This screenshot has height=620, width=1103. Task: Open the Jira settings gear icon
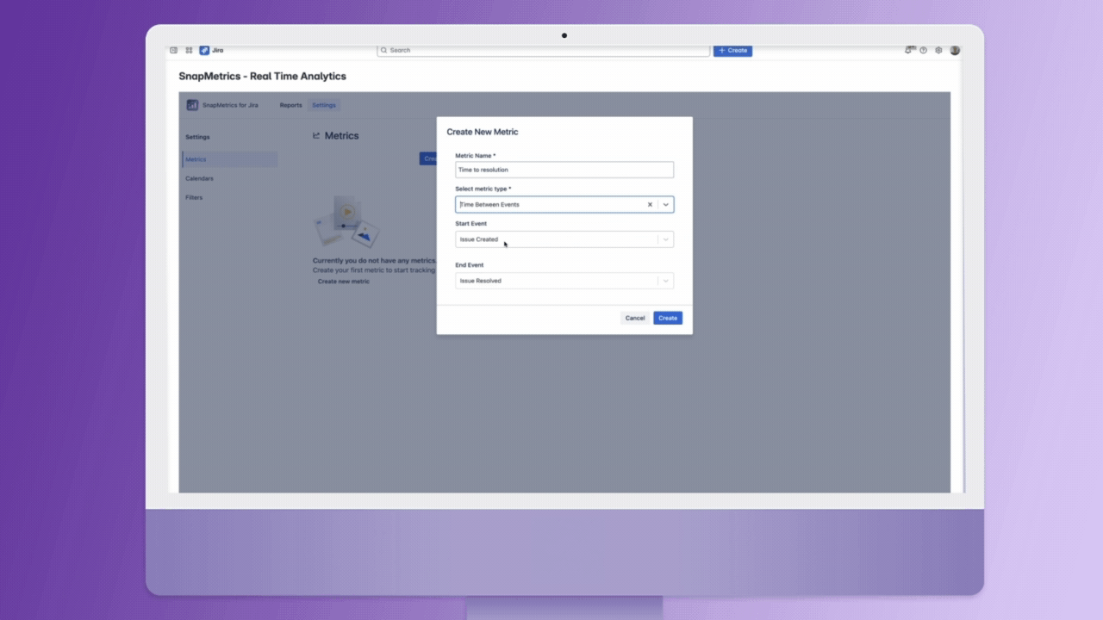click(x=938, y=50)
